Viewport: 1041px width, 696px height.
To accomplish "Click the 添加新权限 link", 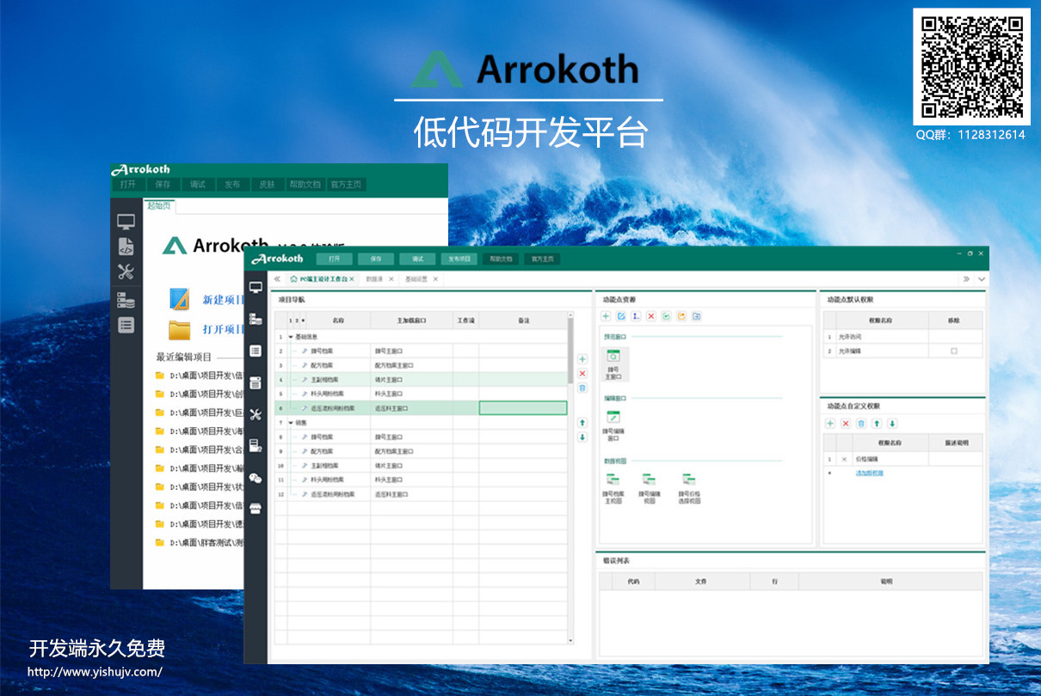I will click(869, 473).
